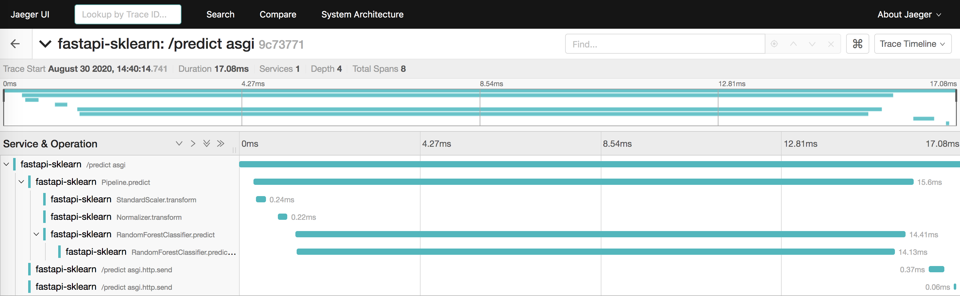
Task: Click the keyboard shortcuts command icon
Action: [x=857, y=43]
